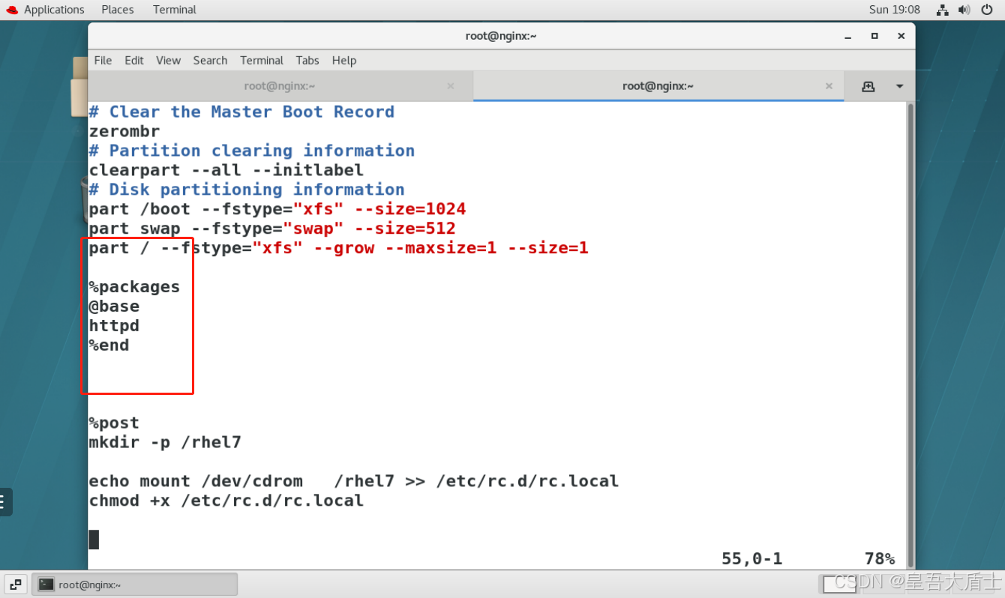
Task: Click the show desktop icon in taskbar
Action: [16, 584]
